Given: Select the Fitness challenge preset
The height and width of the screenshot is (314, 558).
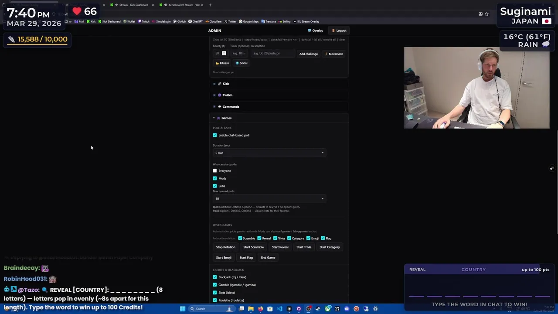Looking at the screenshot, I should pos(222,63).
